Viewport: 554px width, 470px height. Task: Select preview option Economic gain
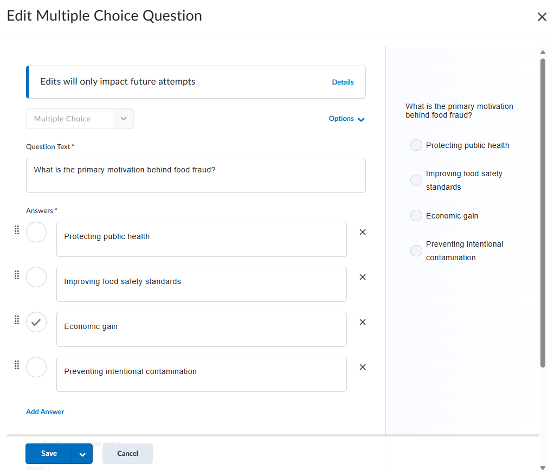416,215
